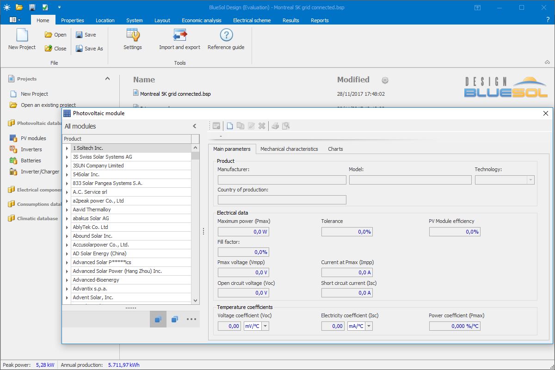Screen dimensions: 555x370
Task: Collapse the ribbon with the chevron
Action: (548, 62)
